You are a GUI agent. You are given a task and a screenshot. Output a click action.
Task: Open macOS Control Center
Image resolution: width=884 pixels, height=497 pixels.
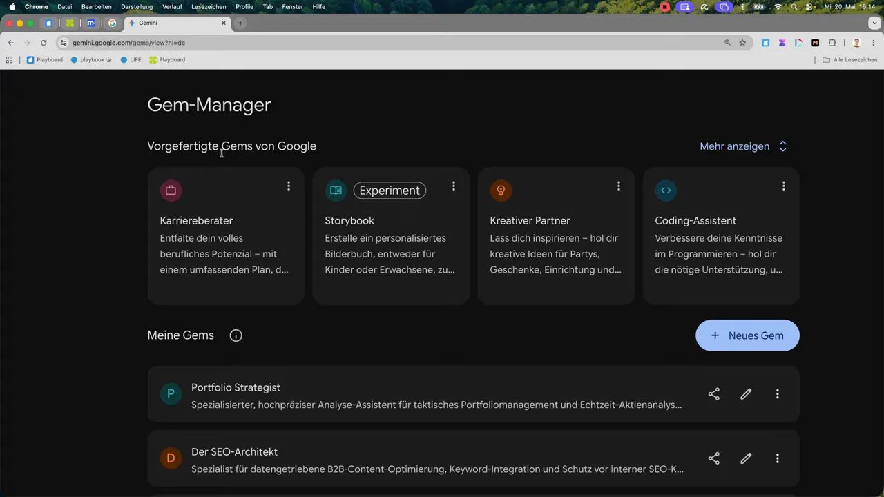(x=809, y=7)
